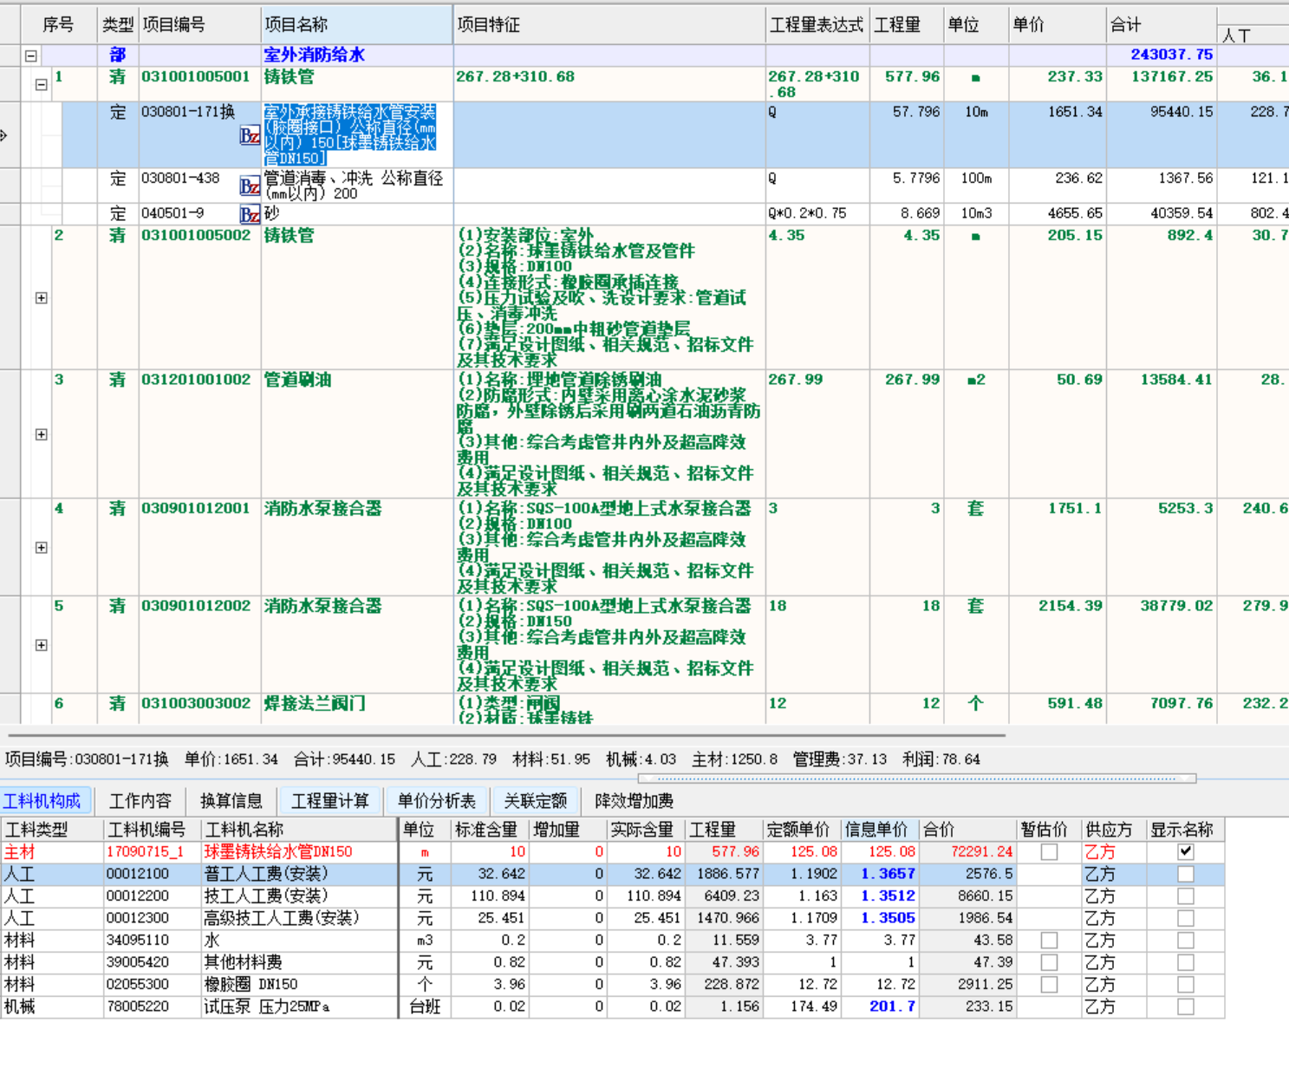The image size is (1289, 1068).
Task: Check 显示名称 for 高级技工人工费(安装)
Action: 1186,918
